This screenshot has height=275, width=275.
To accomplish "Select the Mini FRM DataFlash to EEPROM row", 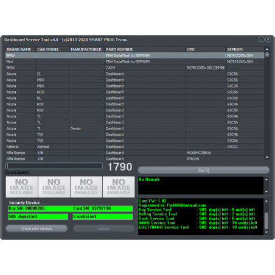I will coord(134,61).
